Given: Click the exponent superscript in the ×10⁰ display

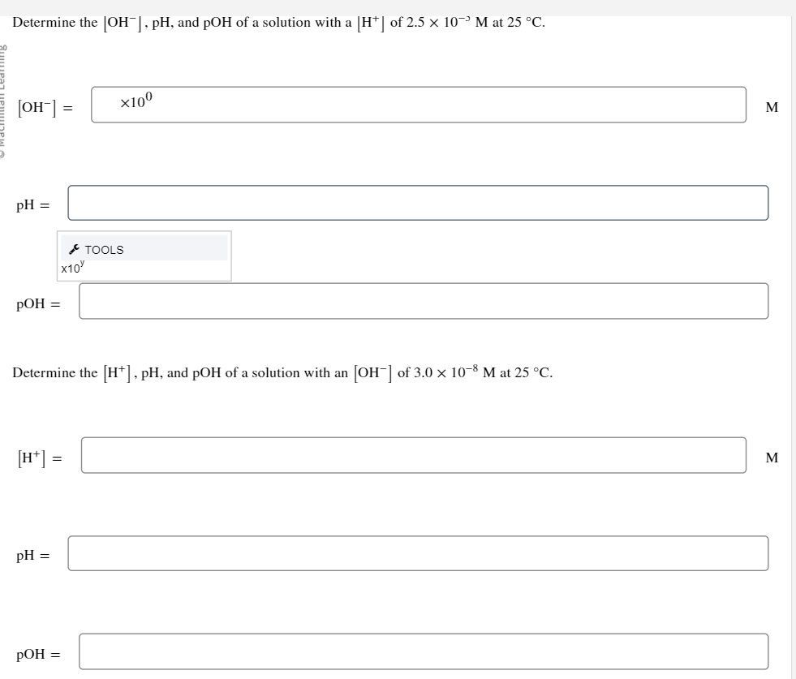Looking at the screenshot, I should tap(148, 96).
